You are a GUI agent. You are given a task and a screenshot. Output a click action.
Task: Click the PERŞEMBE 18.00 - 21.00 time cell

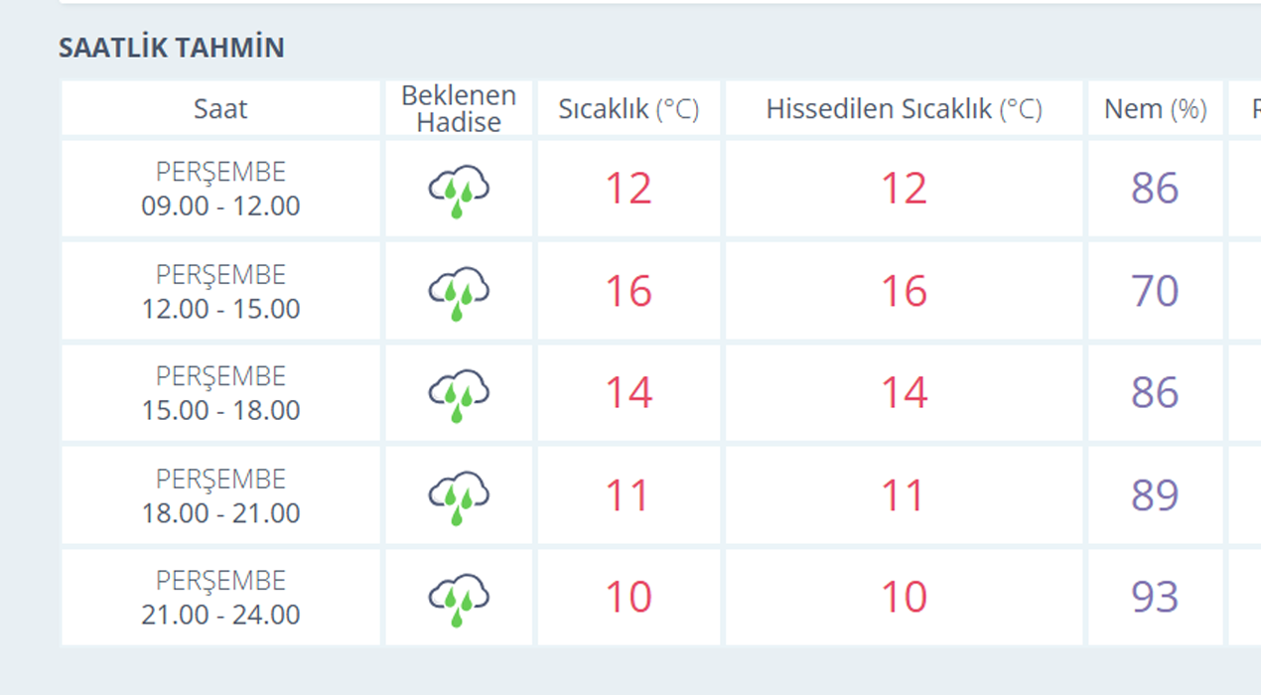tap(220, 496)
